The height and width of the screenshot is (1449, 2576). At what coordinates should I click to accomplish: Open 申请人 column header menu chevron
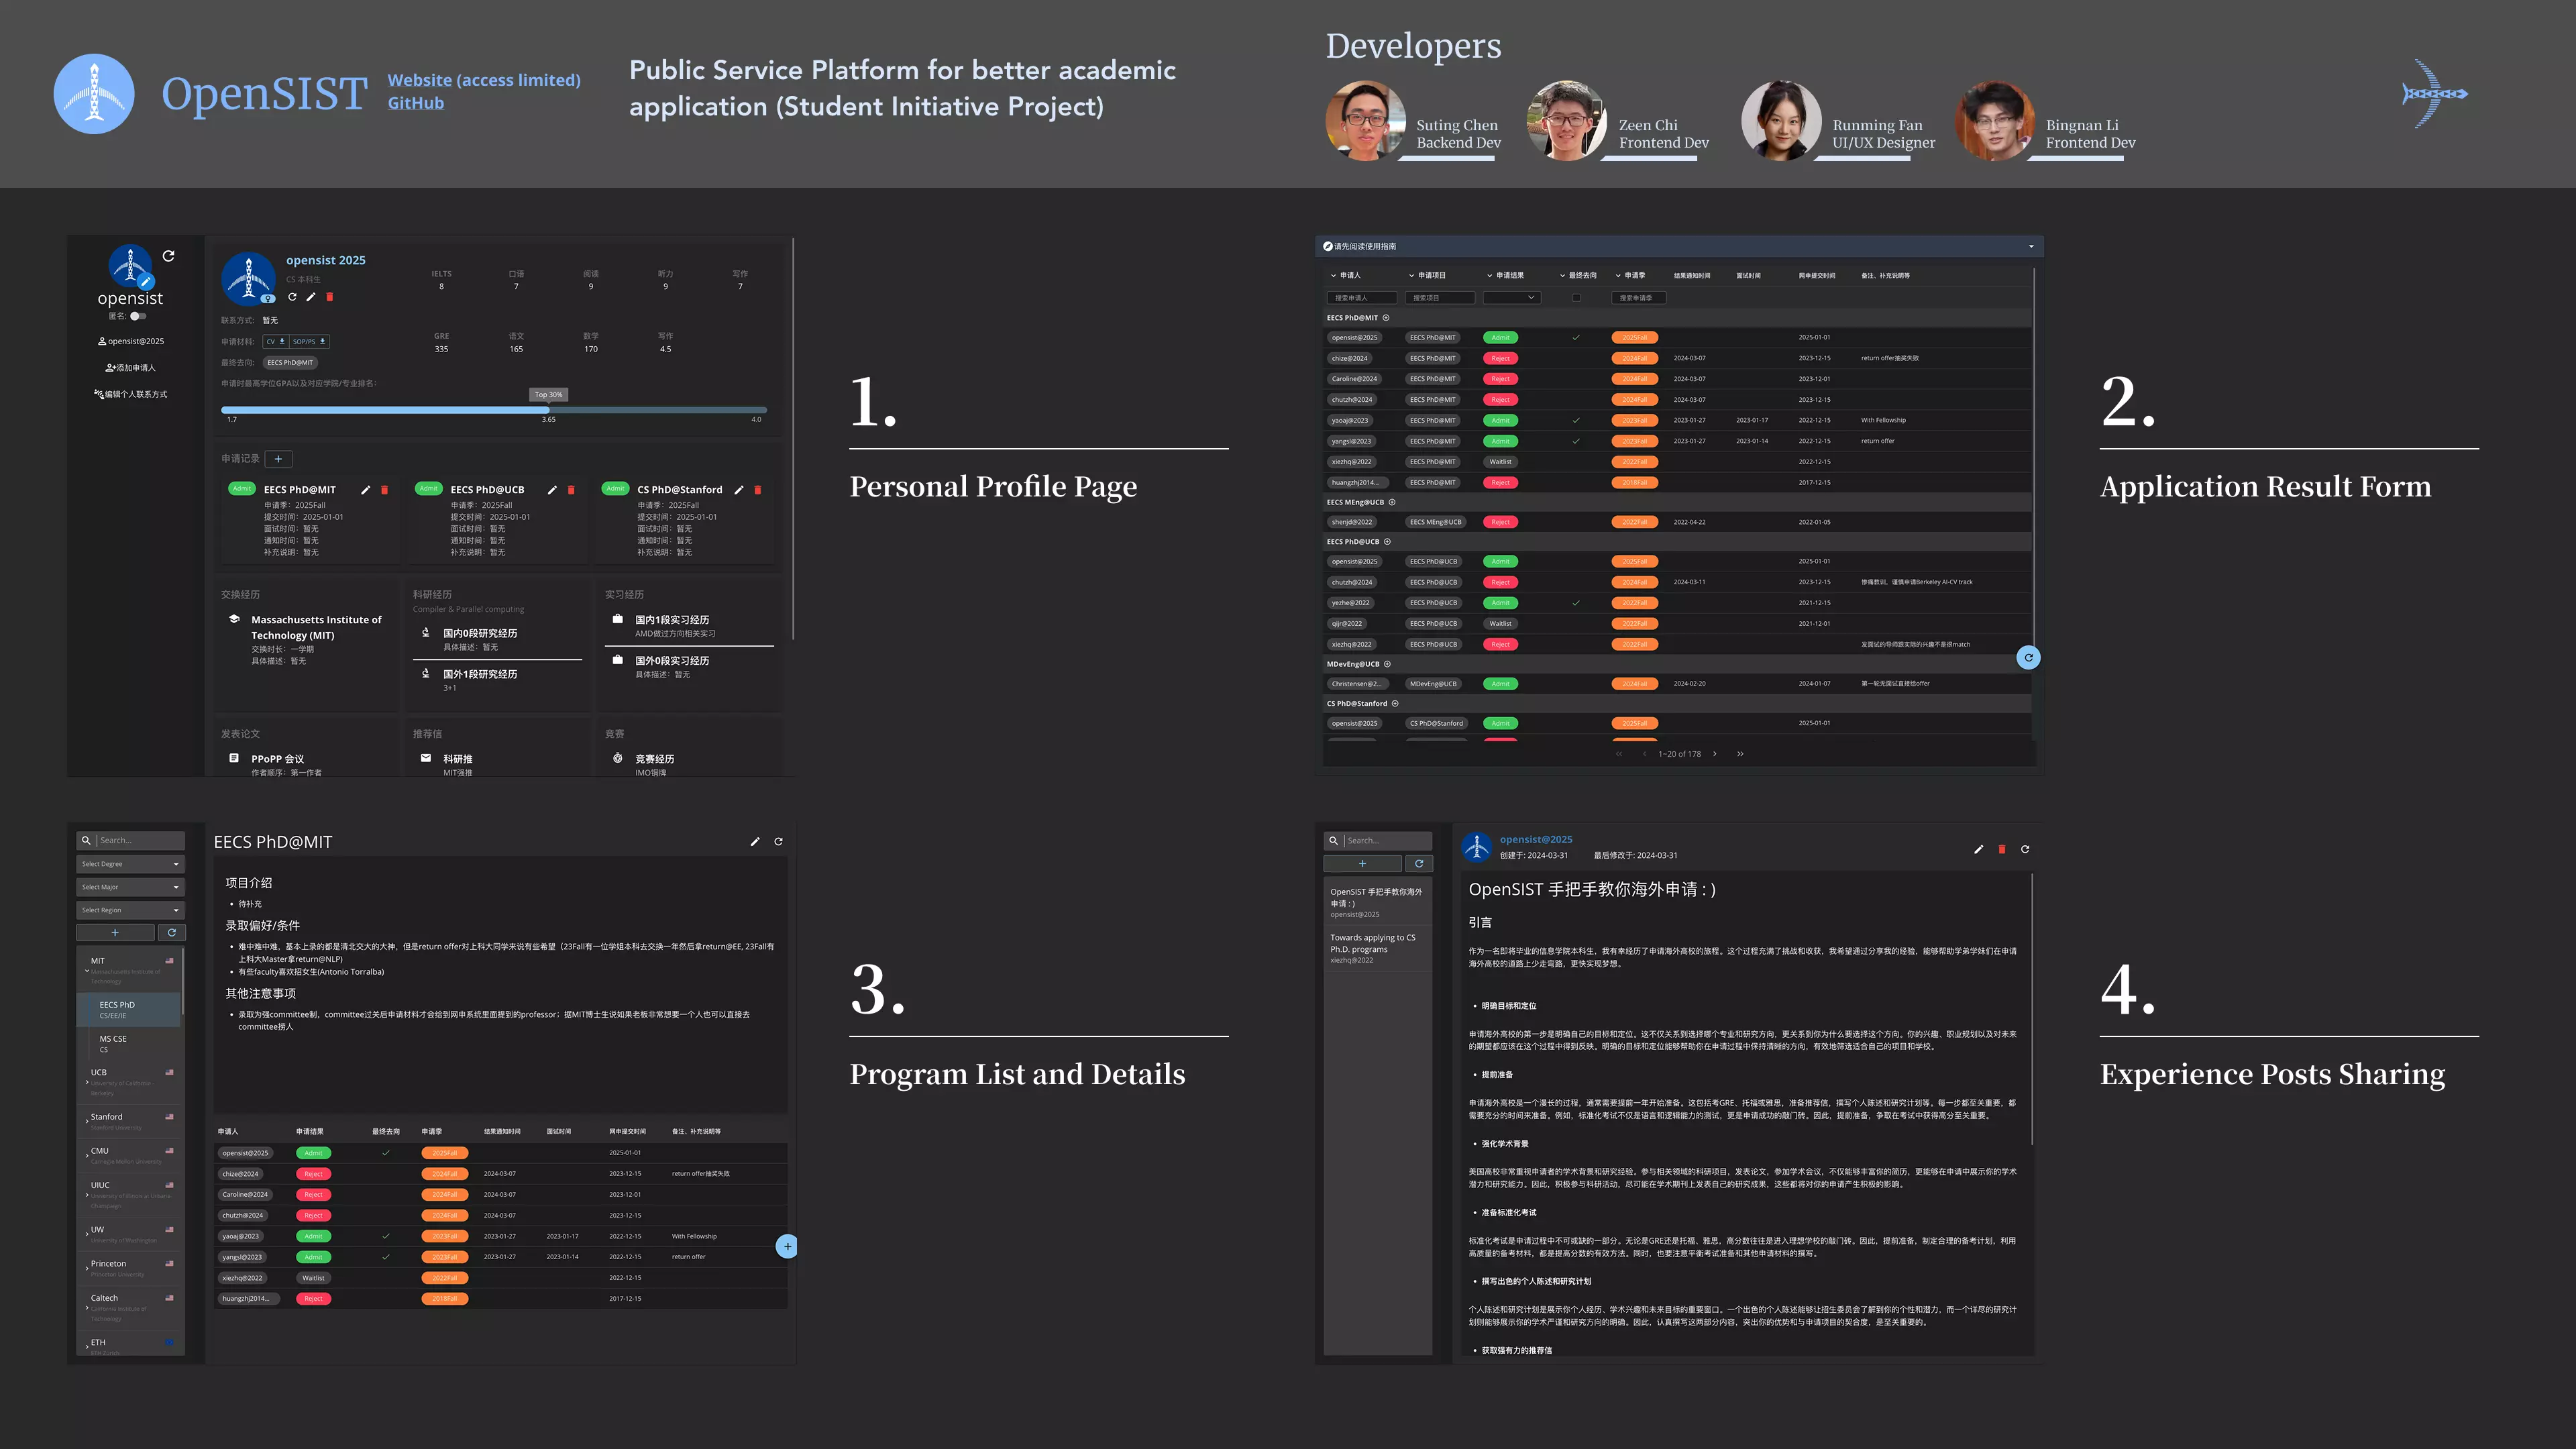[x=1333, y=275]
